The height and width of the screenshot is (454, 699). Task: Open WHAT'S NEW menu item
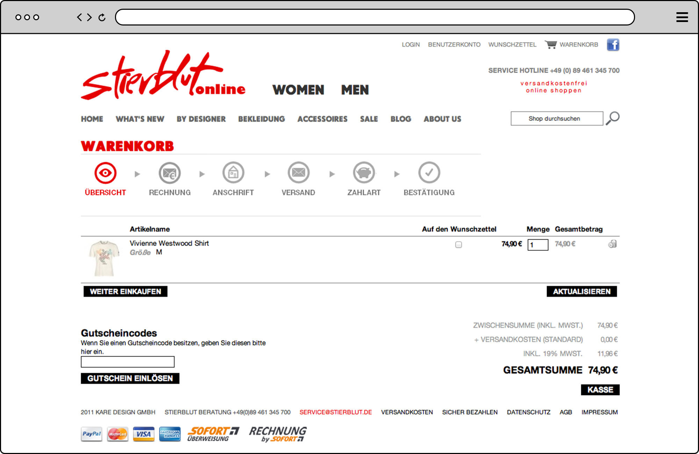tap(140, 119)
